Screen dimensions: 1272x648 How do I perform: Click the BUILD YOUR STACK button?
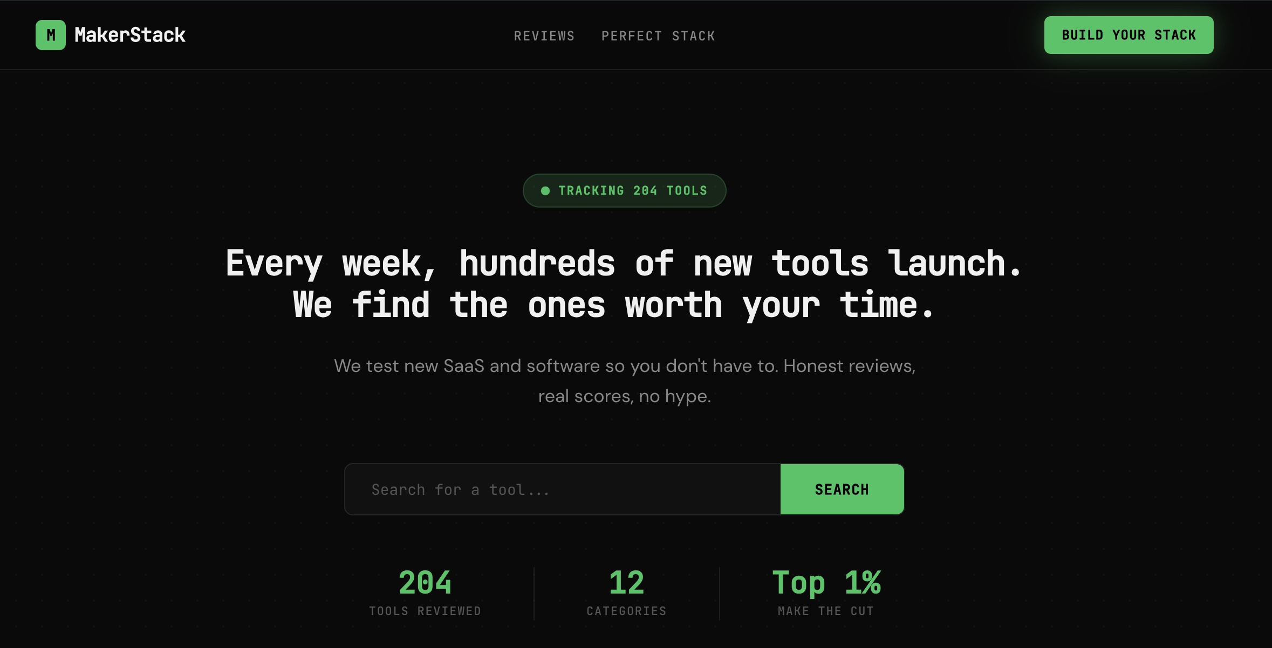(x=1129, y=35)
